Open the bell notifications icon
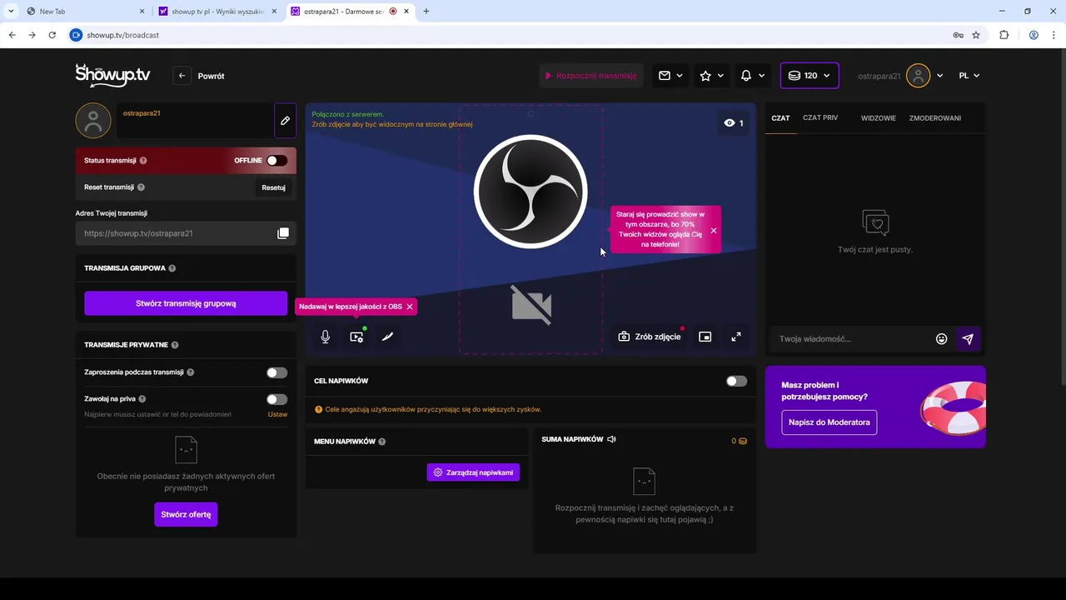The image size is (1066, 600). pyautogui.click(x=746, y=76)
